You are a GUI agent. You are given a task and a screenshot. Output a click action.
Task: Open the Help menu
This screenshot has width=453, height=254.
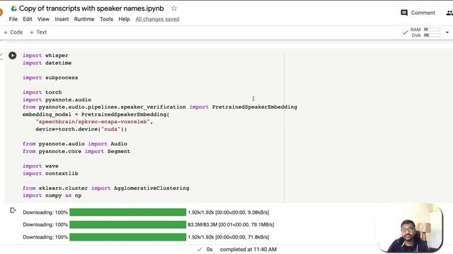pyautogui.click(x=124, y=19)
